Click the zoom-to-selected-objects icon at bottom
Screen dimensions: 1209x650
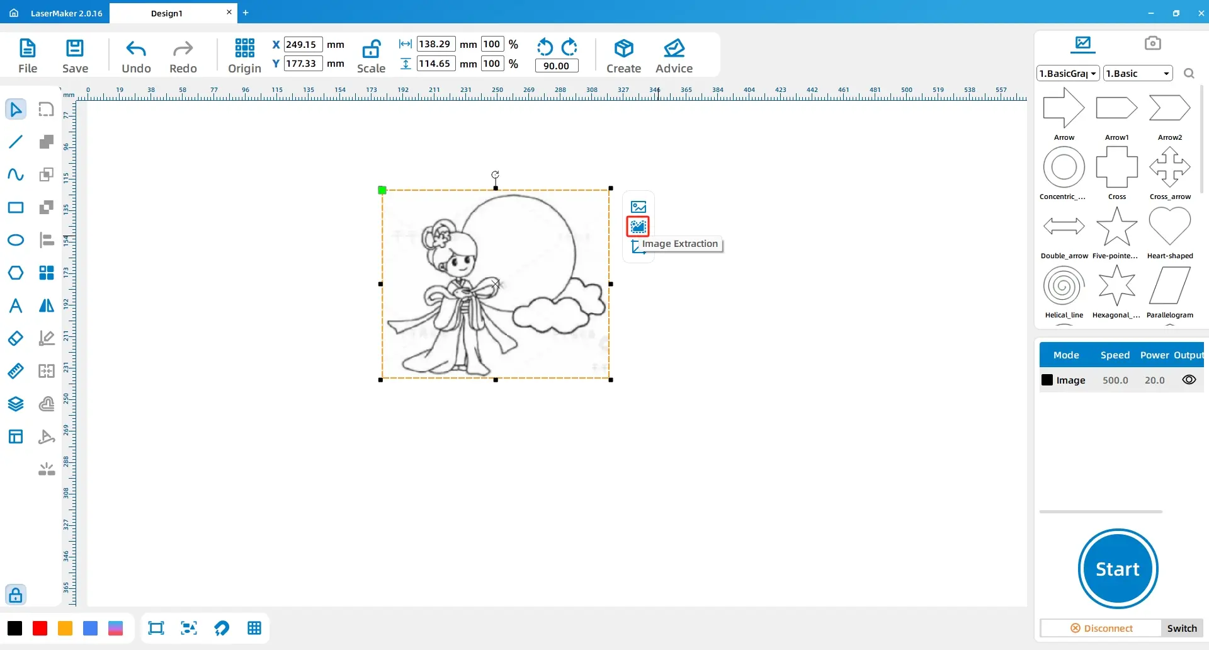tap(189, 628)
